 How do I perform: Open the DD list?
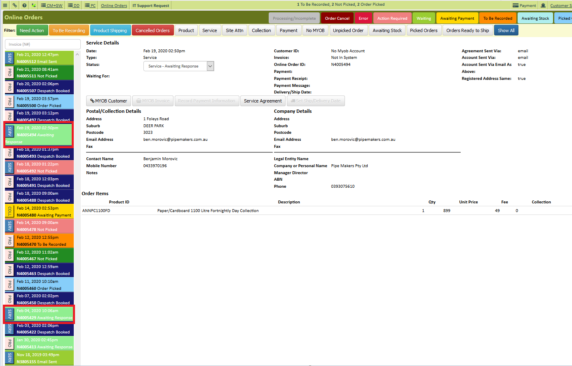pos(74,5)
